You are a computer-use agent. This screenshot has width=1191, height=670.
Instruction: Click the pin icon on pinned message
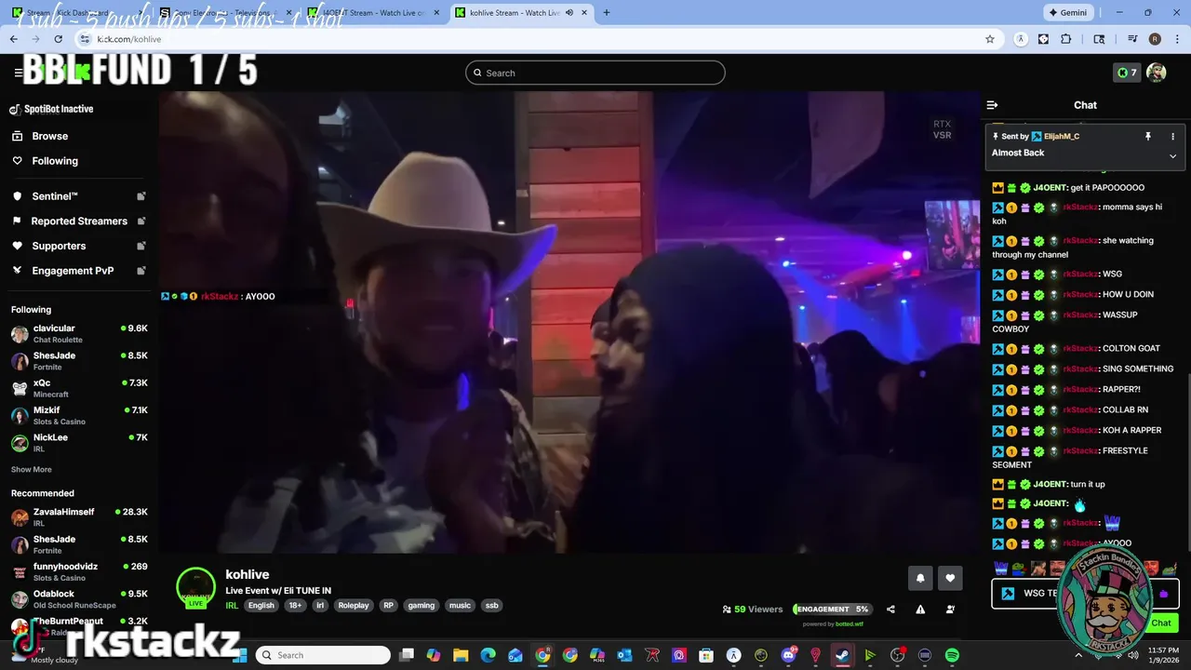point(1148,136)
